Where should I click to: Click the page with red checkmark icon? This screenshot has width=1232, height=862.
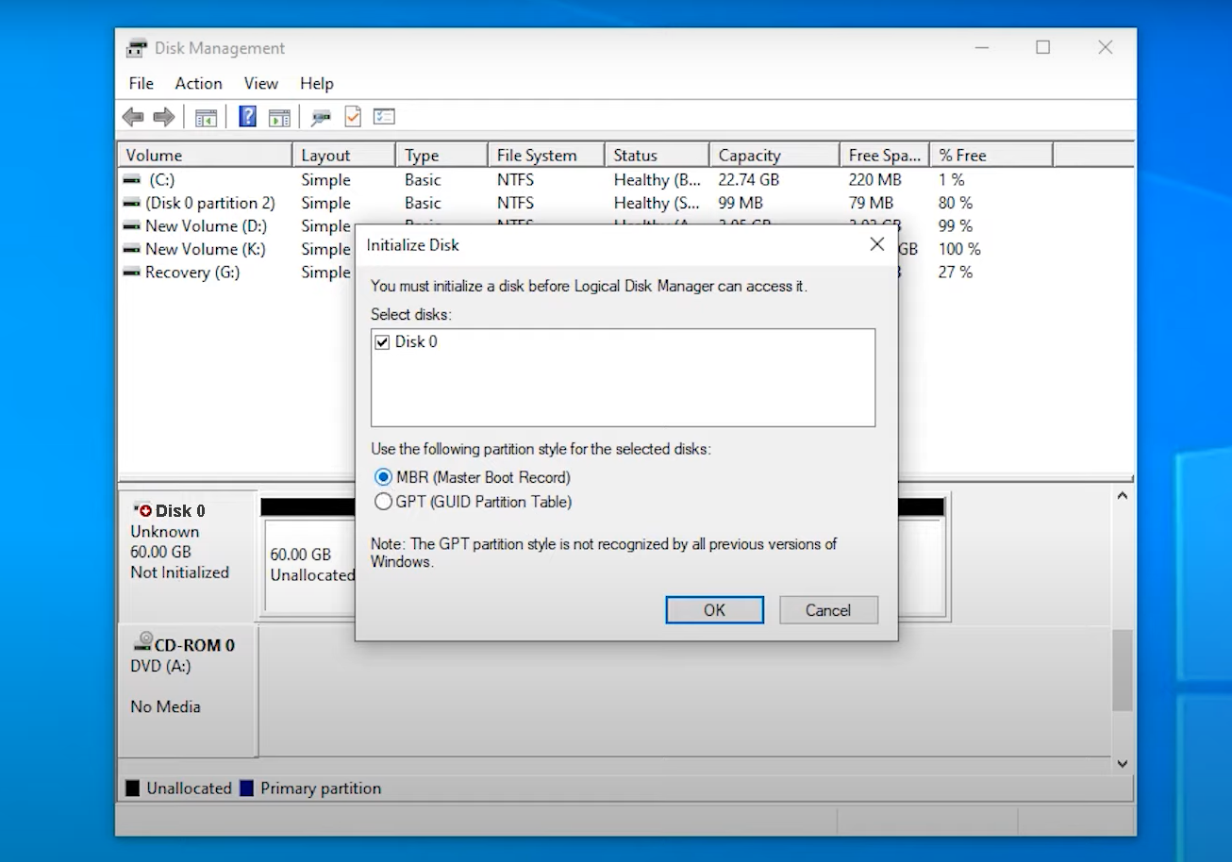coord(353,116)
